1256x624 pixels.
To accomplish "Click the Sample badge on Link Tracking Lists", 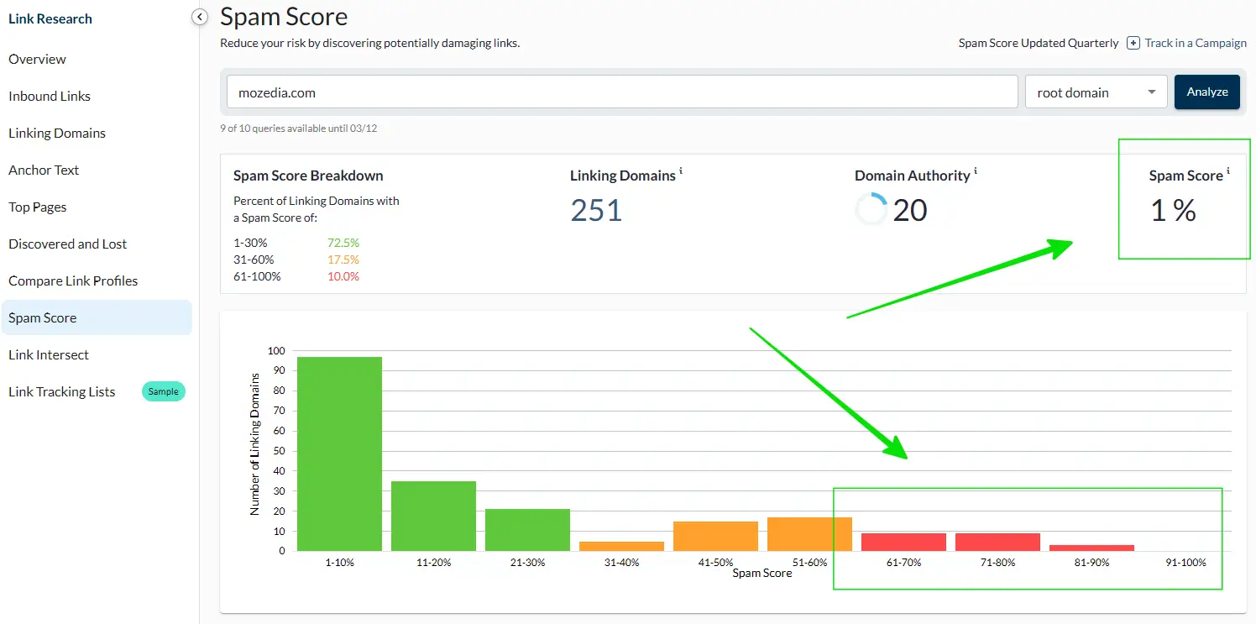I will point(163,391).
